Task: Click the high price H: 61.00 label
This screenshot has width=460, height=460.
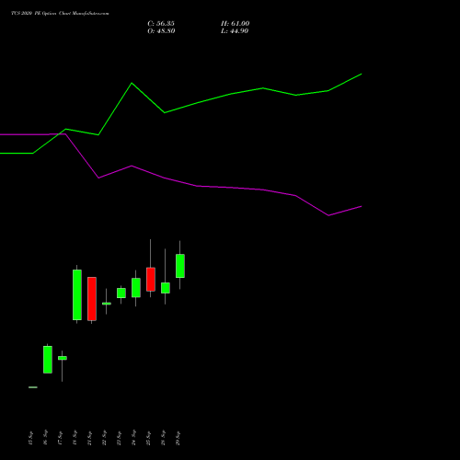Action: 236,24
